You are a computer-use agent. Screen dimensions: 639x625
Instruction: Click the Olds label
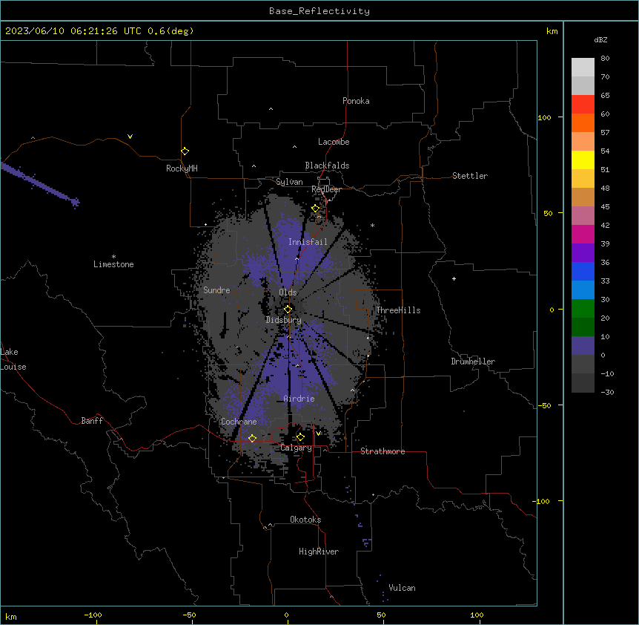(288, 292)
